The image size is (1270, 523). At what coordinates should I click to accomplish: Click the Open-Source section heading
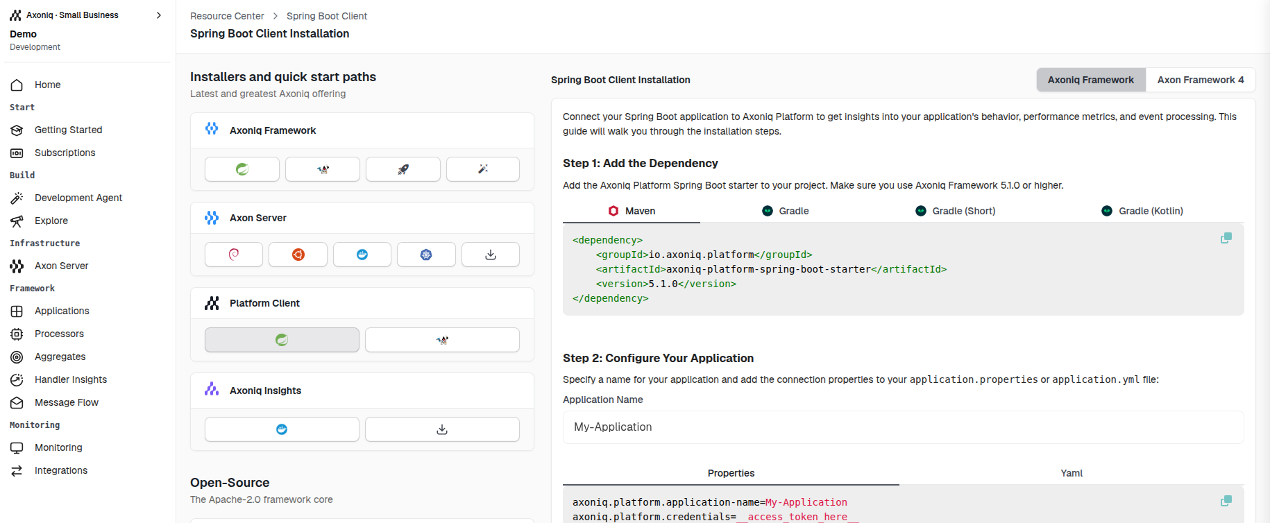230,483
